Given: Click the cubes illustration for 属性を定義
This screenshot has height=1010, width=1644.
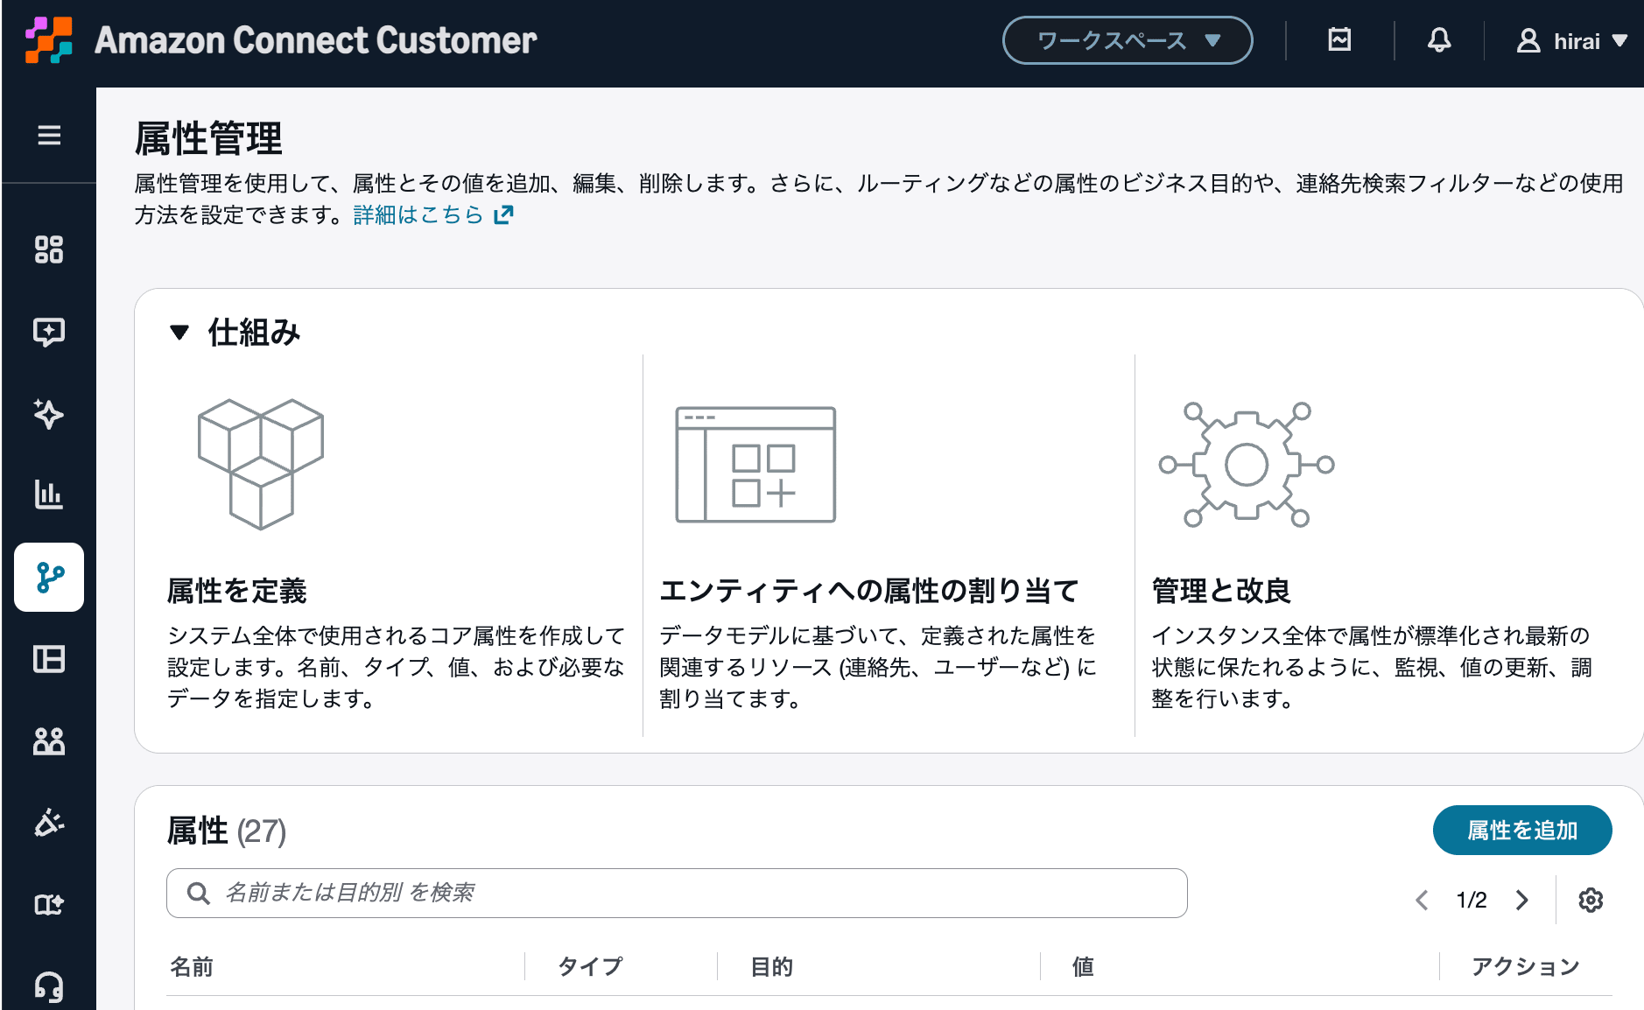Looking at the screenshot, I should (x=261, y=464).
